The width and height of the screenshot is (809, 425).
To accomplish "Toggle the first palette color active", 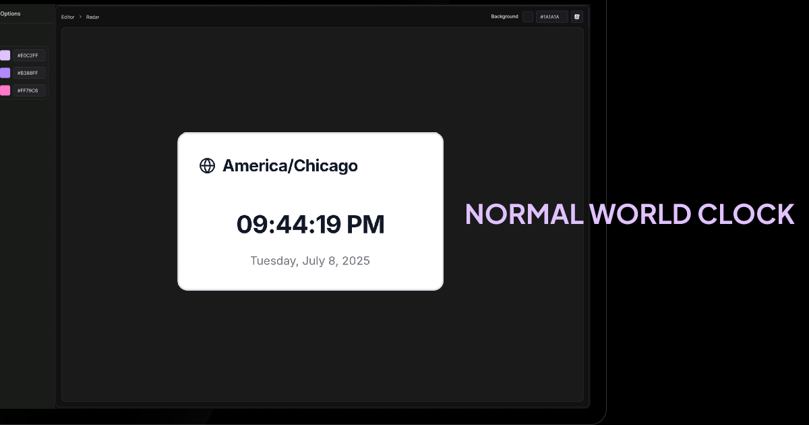I will click(x=5, y=55).
